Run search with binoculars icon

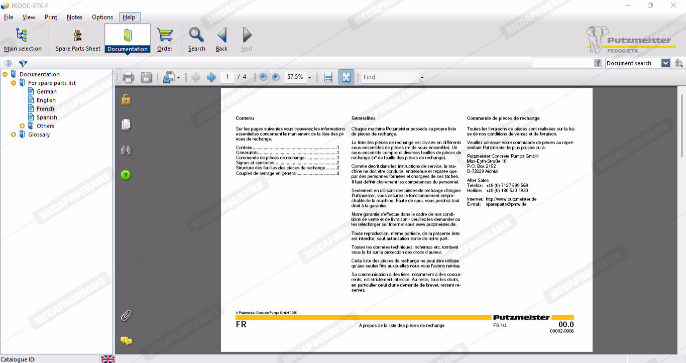click(x=678, y=63)
